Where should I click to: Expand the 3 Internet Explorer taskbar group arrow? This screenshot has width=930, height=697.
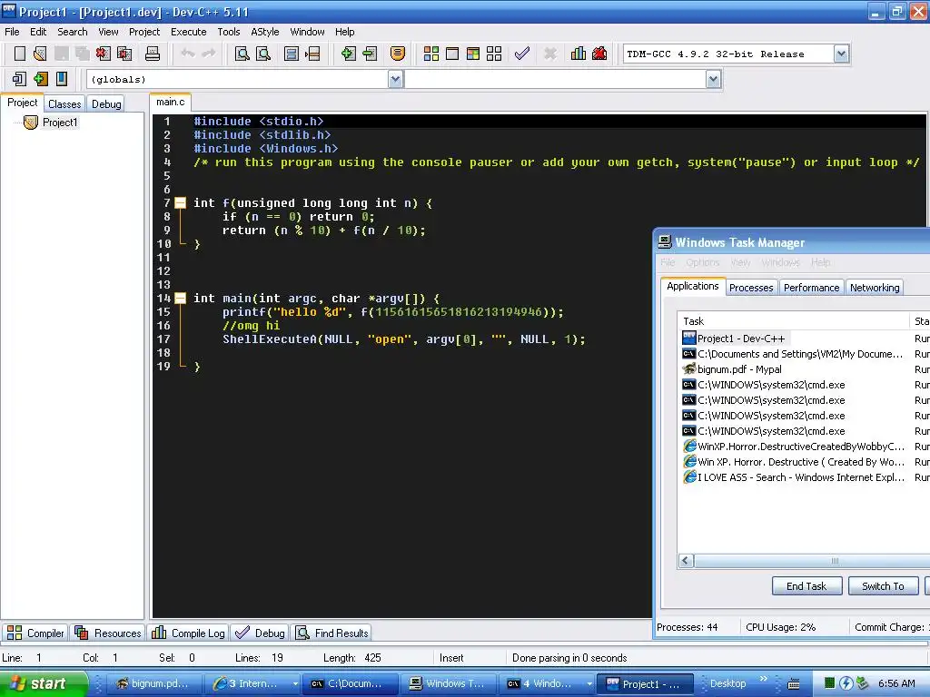[295, 683]
